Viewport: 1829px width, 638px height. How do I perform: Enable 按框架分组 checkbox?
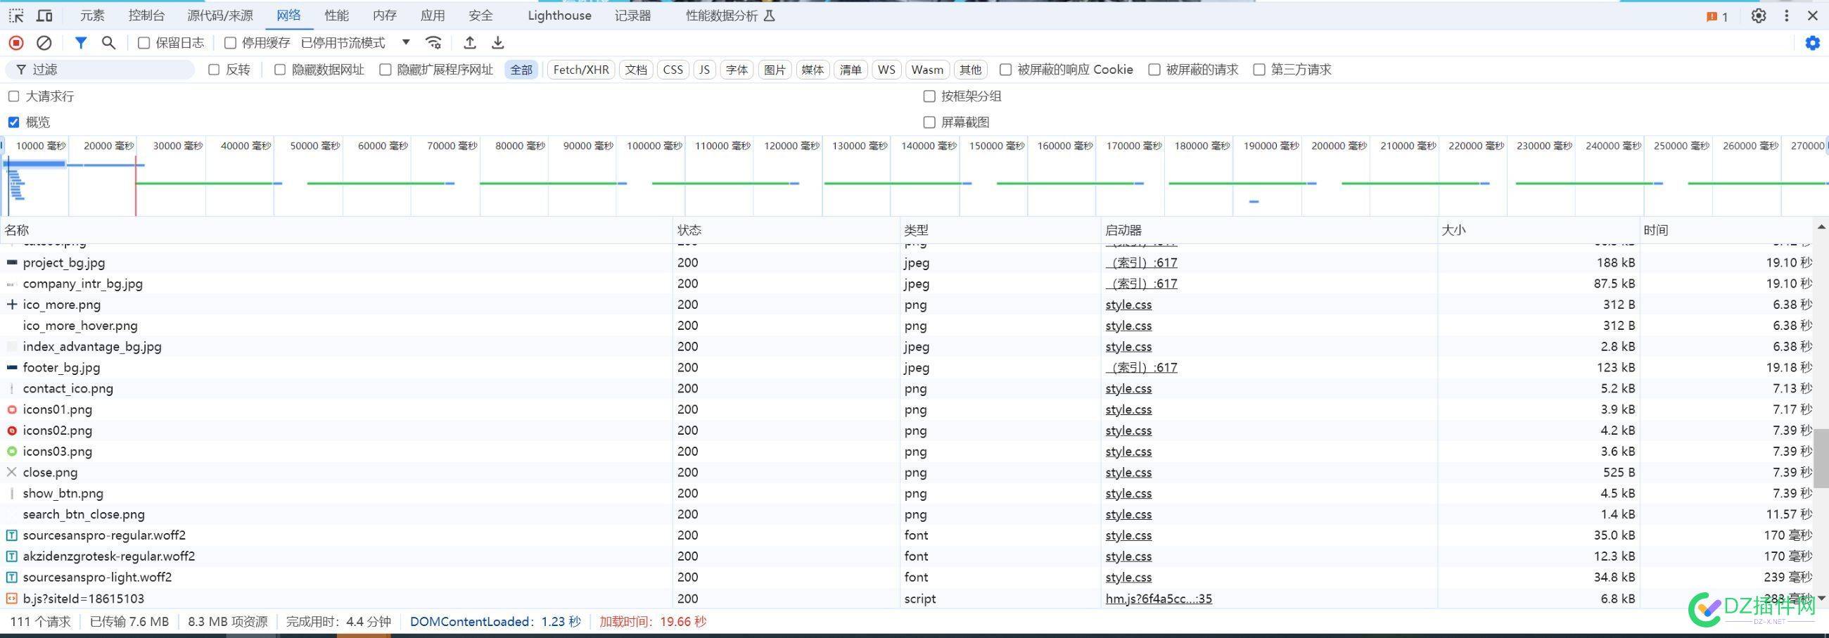(929, 96)
